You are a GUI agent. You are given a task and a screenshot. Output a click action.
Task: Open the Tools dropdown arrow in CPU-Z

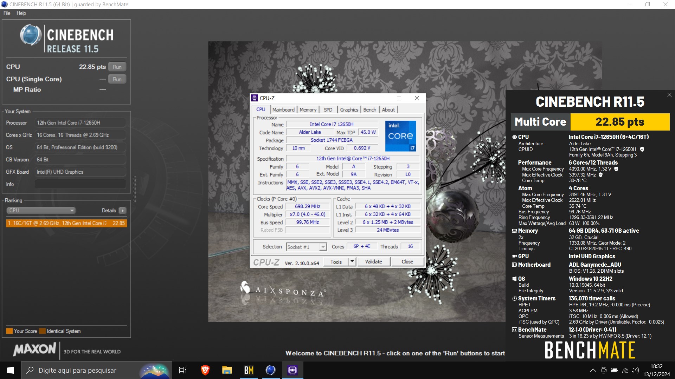point(352,262)
